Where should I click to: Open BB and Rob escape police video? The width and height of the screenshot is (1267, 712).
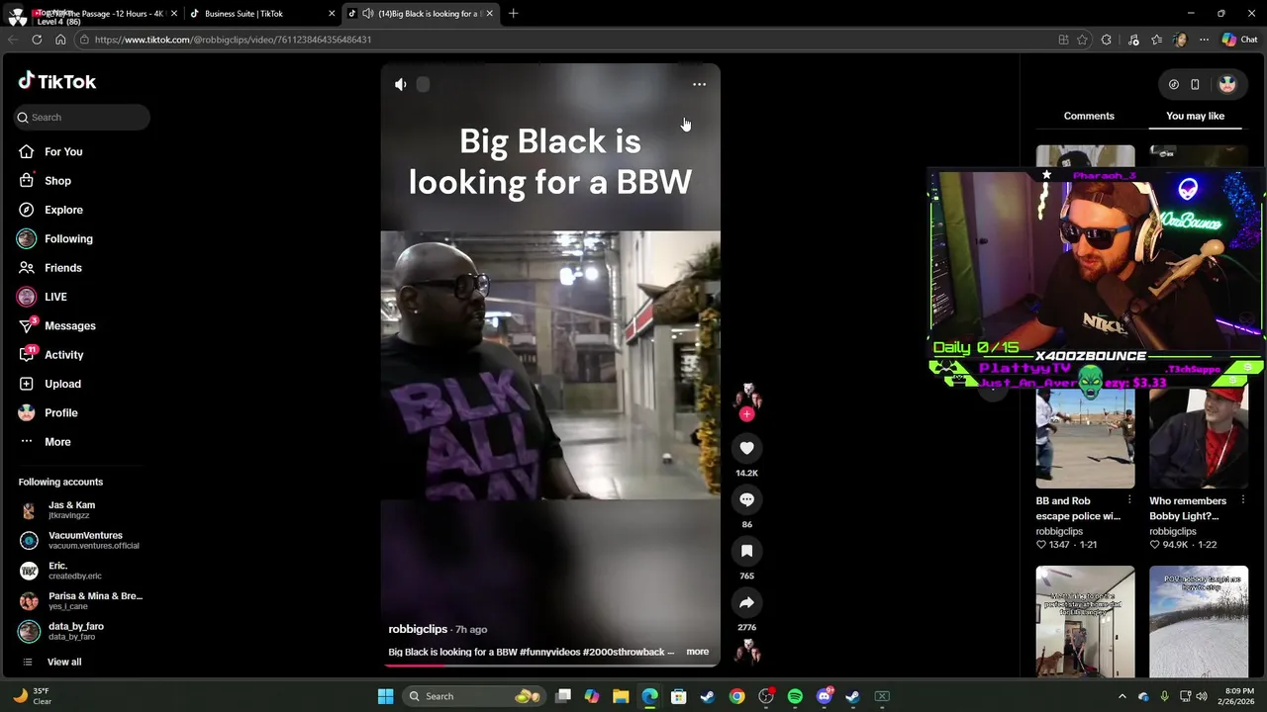1085,437
